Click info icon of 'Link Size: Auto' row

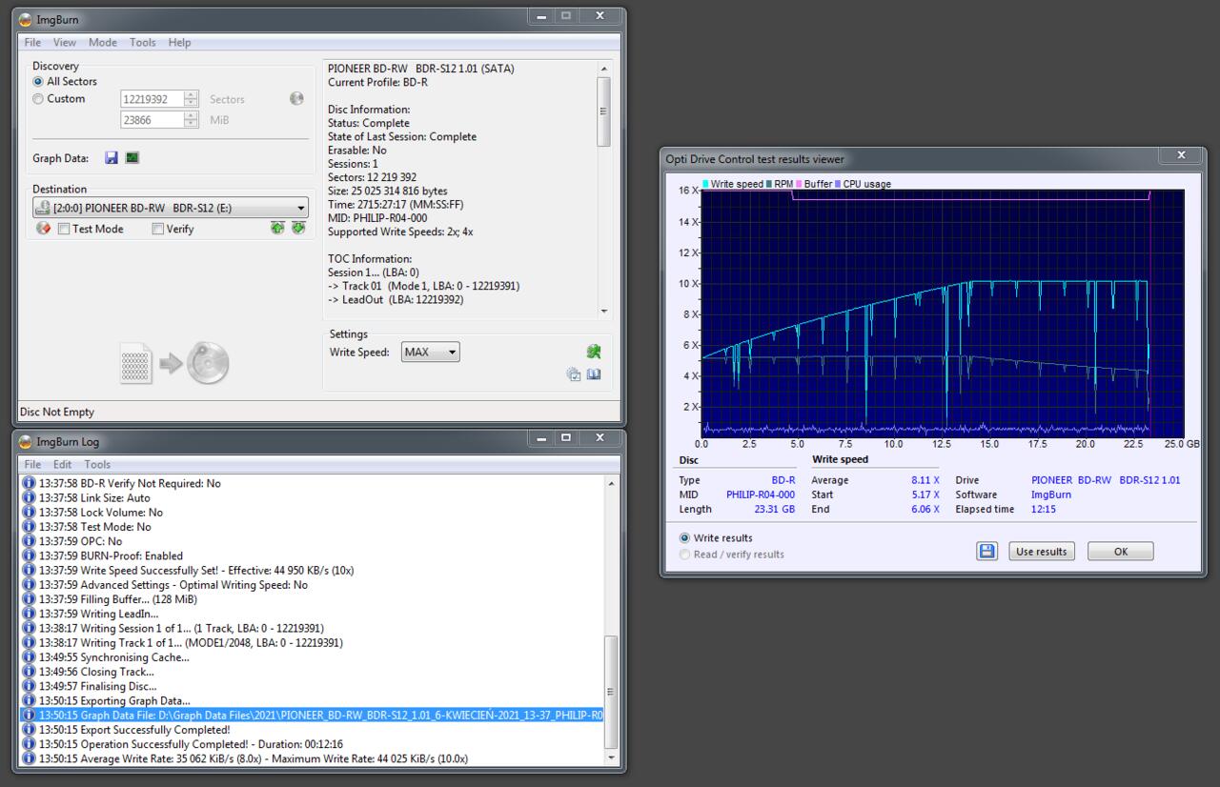coord(29,497)
